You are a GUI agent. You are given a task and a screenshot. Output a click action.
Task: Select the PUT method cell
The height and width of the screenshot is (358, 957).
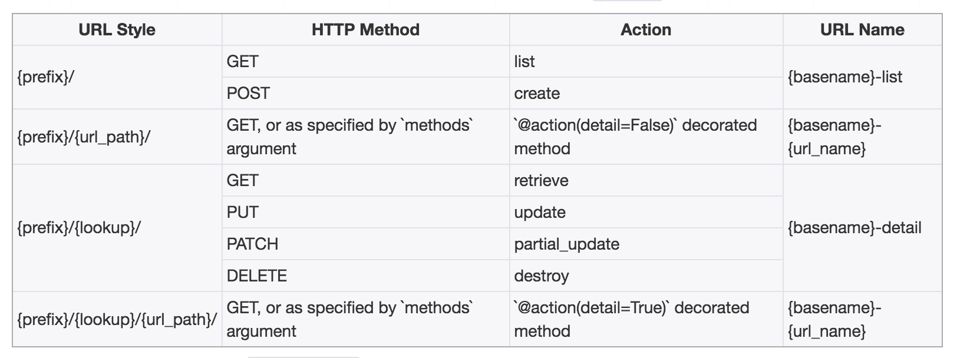pyautogui.click(x=243, y=213)
